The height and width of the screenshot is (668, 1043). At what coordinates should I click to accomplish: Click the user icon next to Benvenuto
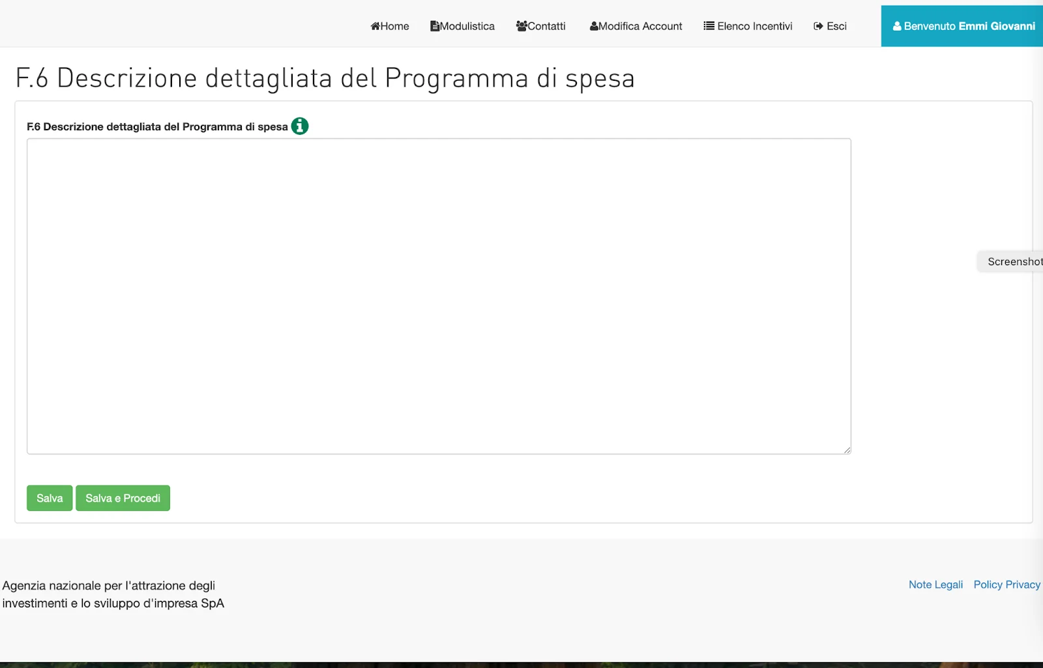[896, 26]
